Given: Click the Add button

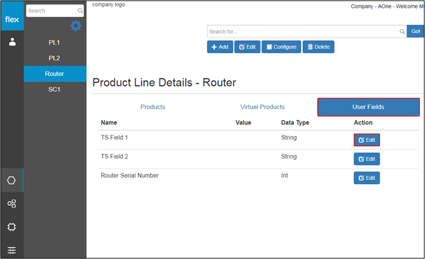Looking at the screenshot, I should 220,47.
